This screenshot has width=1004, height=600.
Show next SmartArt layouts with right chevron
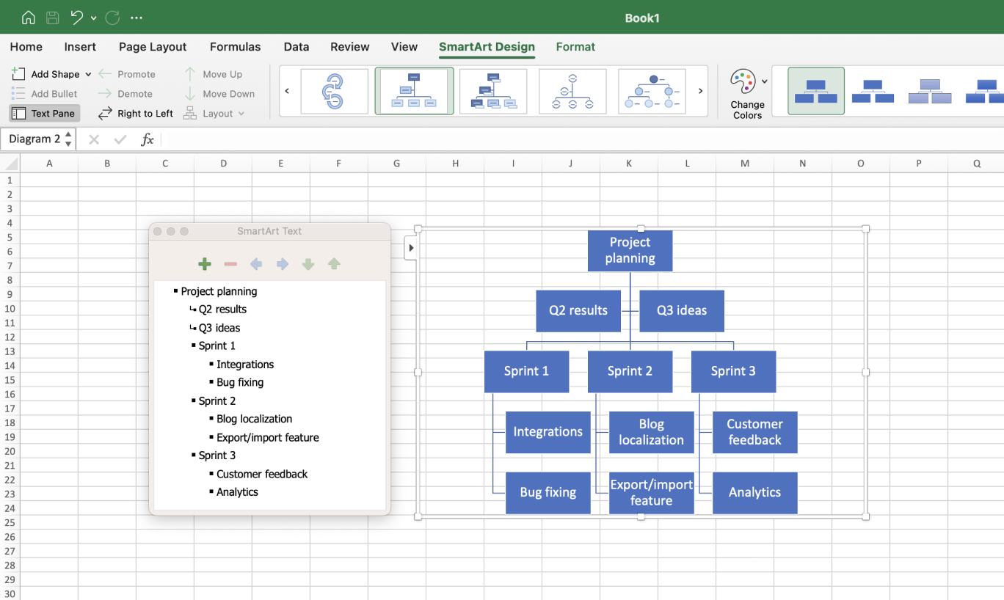tap(700, 91)
